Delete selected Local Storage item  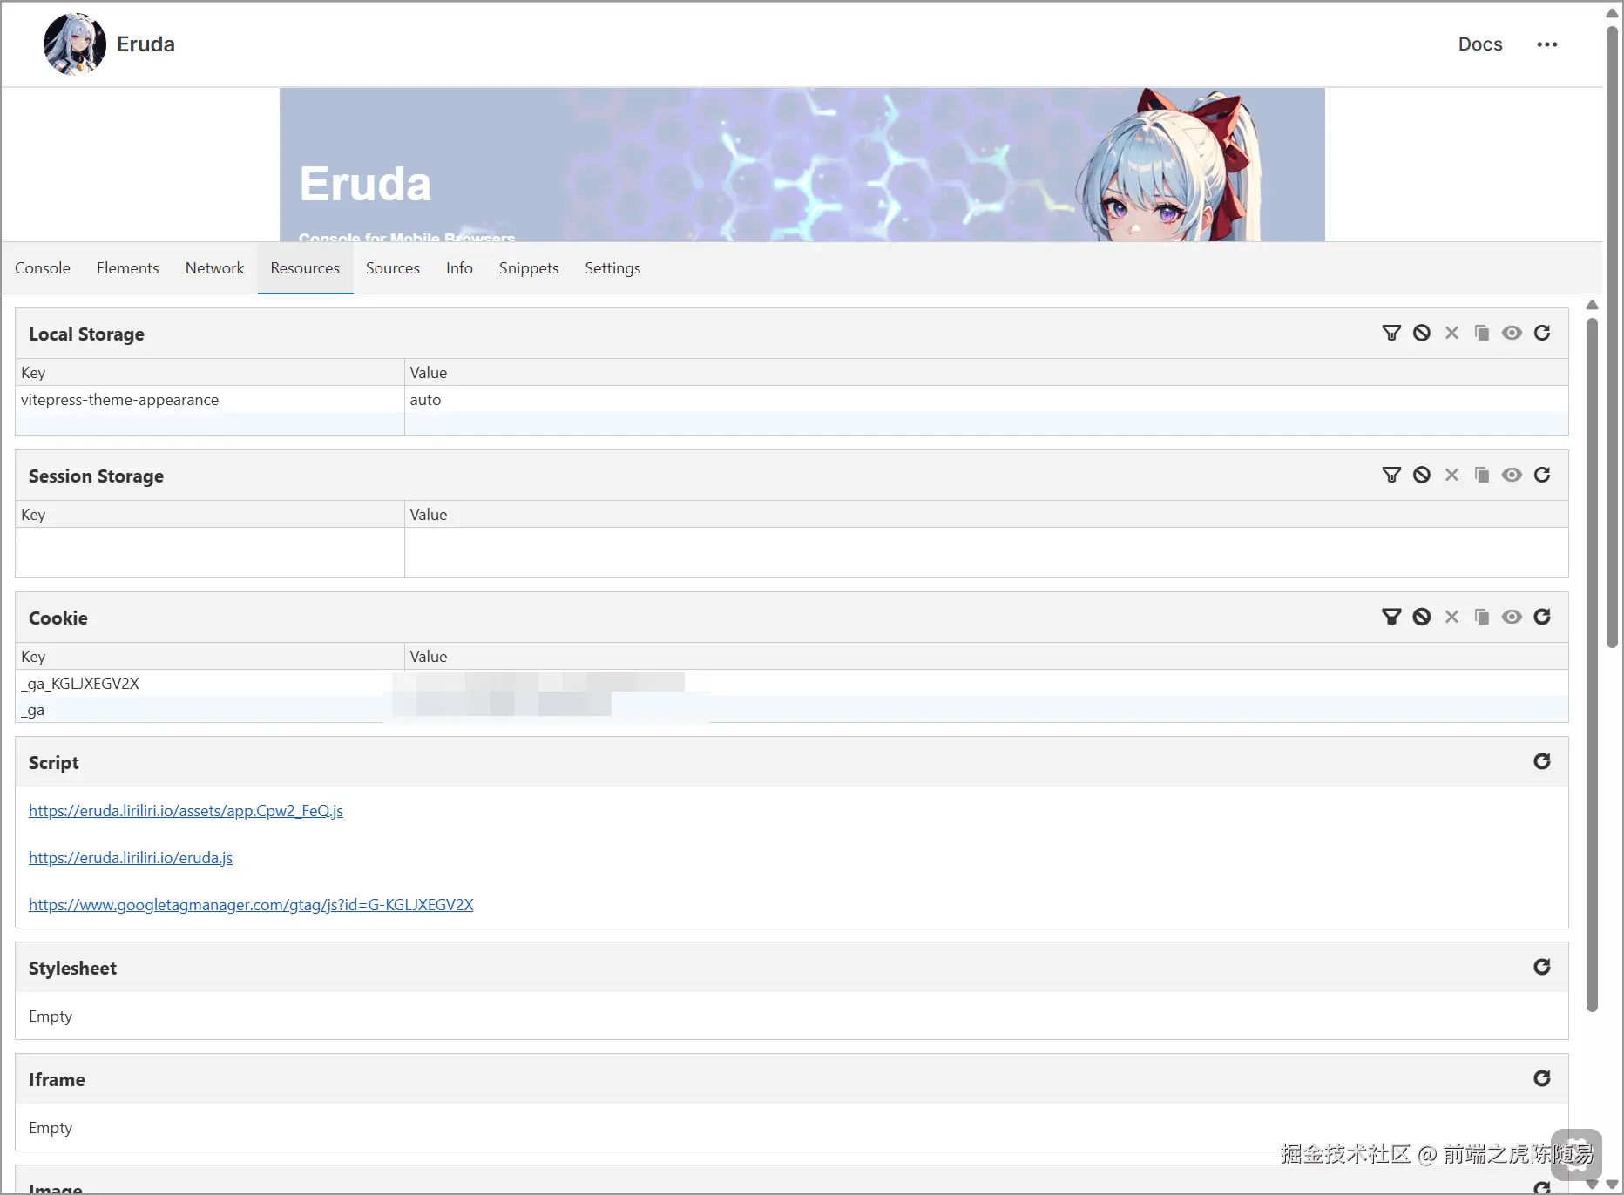coord(1451,333)
